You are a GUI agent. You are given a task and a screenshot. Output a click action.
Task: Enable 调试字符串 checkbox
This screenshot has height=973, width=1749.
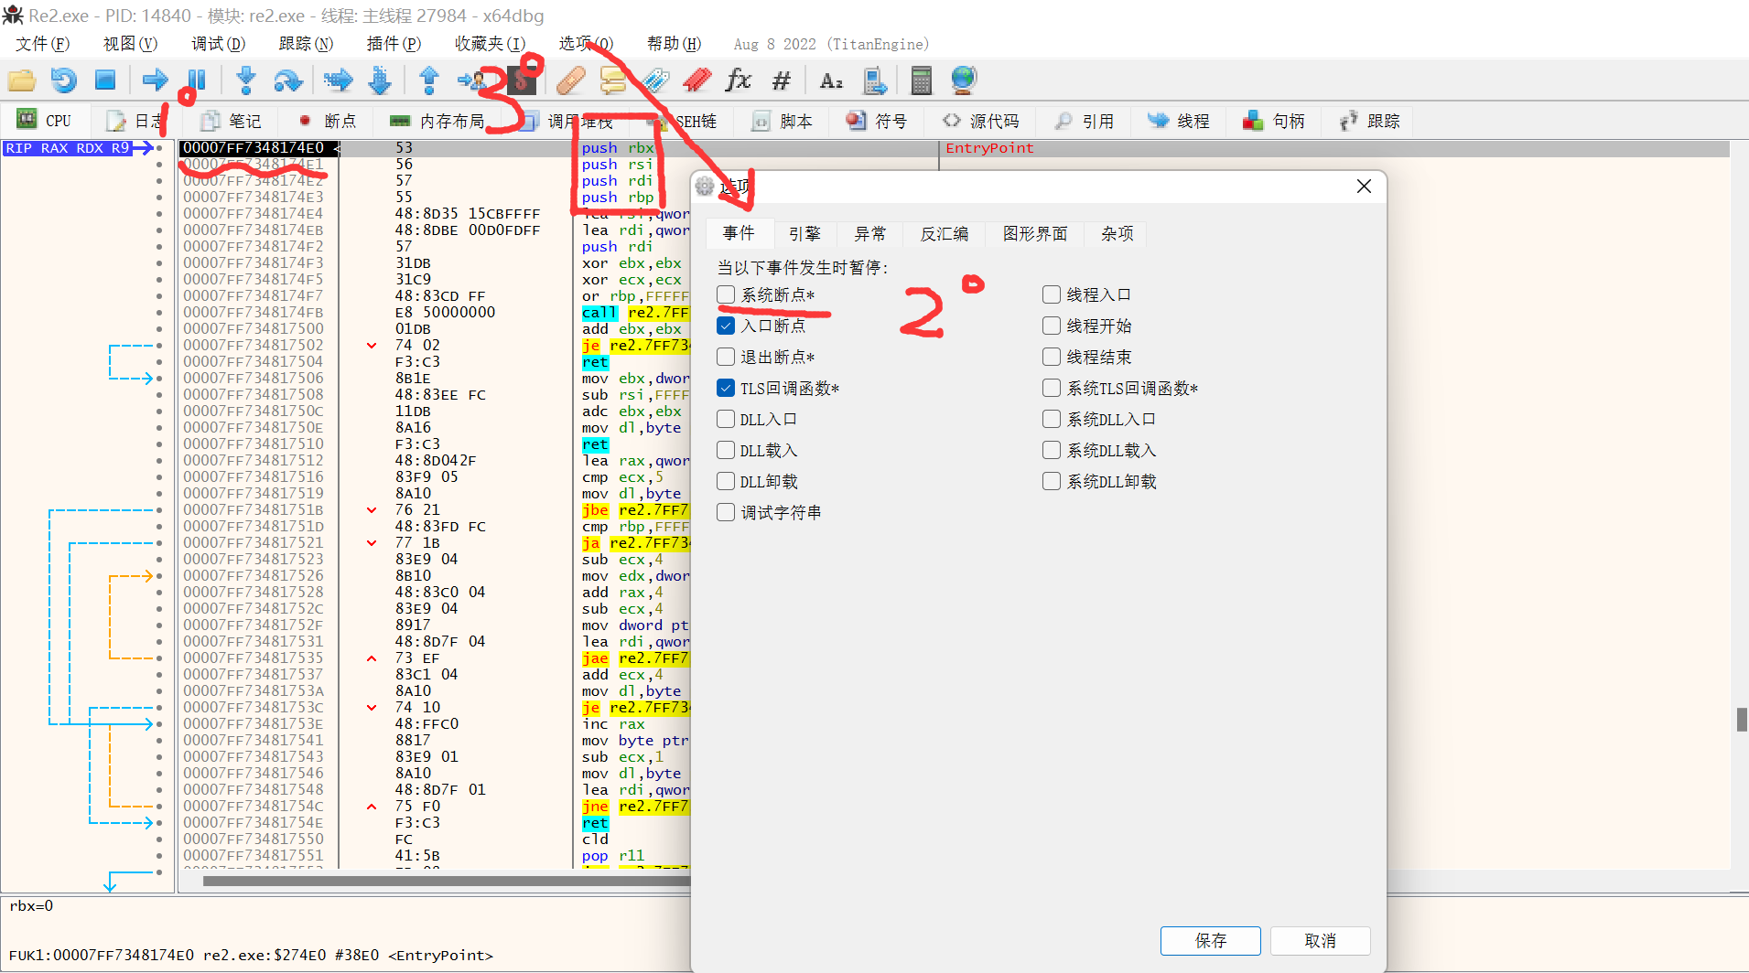point(726,512)
